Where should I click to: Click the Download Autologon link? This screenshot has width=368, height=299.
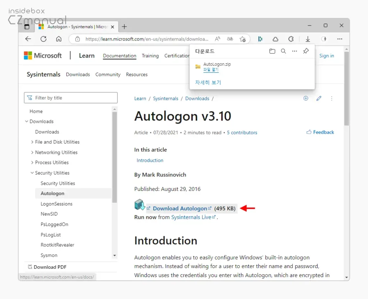[x=180, y=208]
